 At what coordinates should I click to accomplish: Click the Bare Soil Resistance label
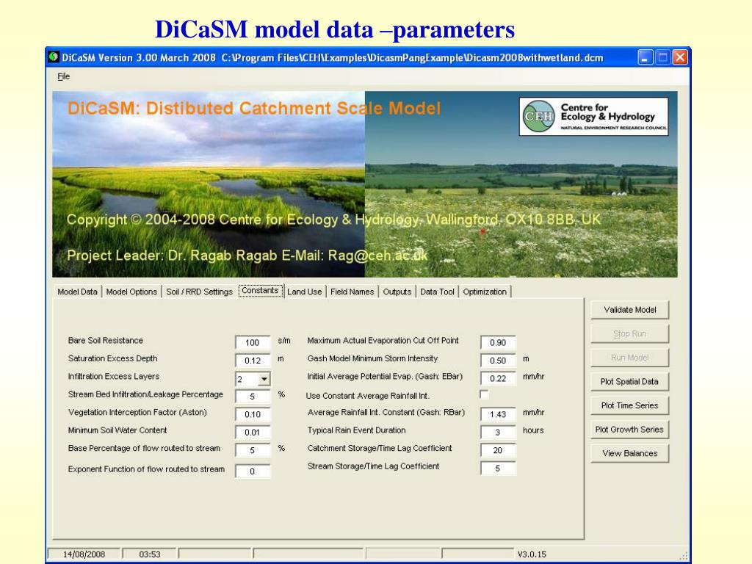tap(106, 341)
